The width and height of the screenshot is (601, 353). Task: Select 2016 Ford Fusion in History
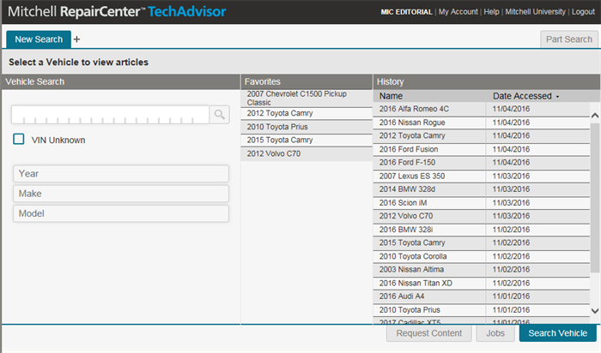(x=429, y=149)
